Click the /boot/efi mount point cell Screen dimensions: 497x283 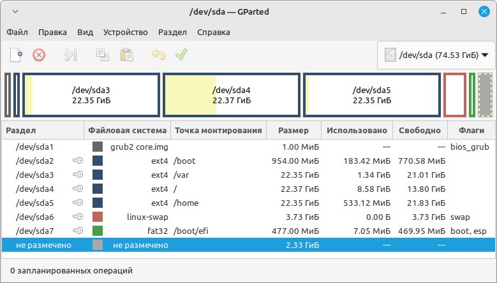pos(191,231)
